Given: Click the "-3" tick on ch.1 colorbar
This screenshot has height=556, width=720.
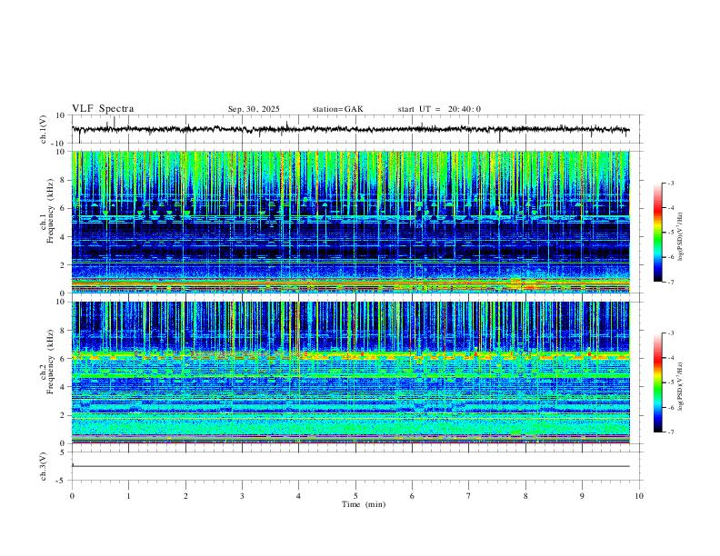Looking at the screenshot, I should point(671,183).
